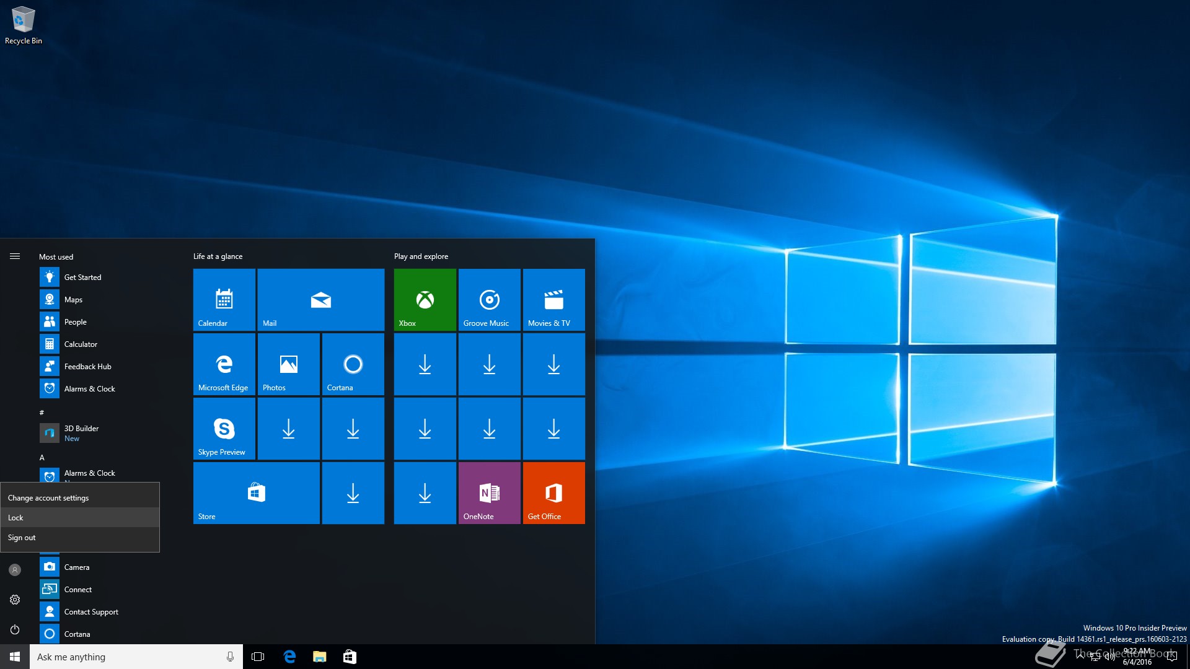
Task: Choose Lock from account menu
Action: pos(80,517)
